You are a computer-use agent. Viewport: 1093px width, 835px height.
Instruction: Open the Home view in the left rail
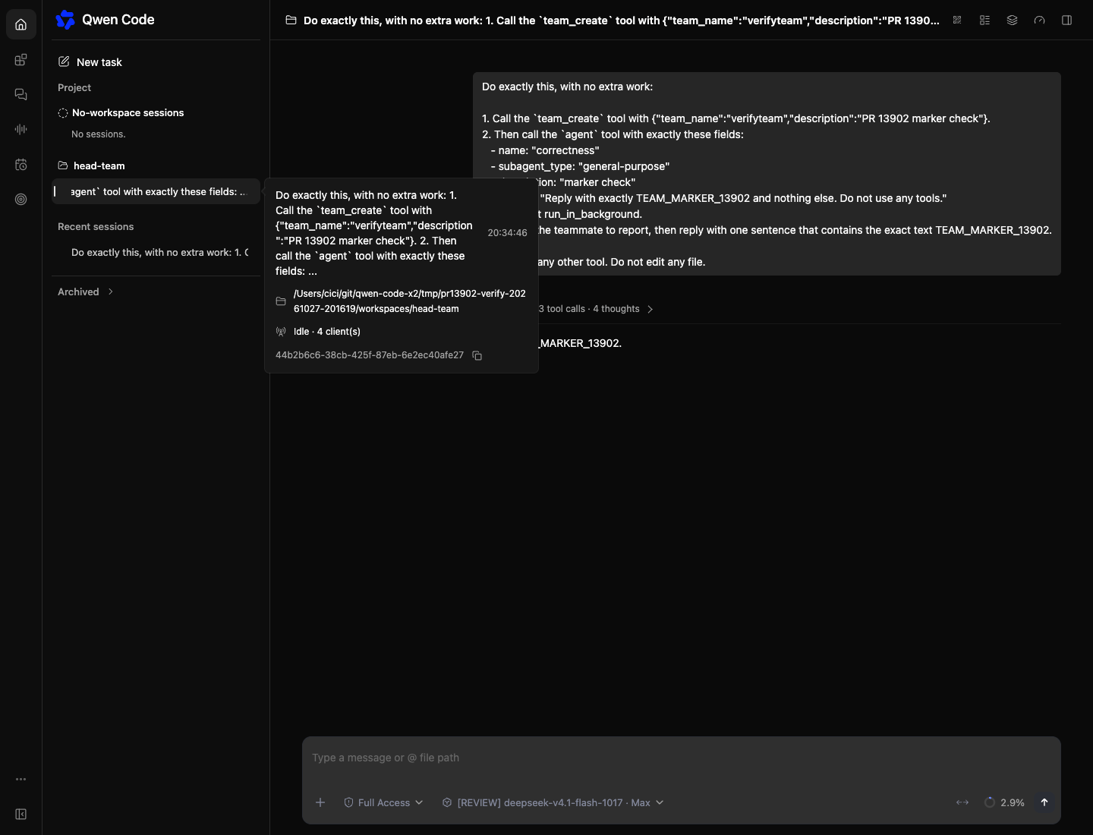pyautogui.click(x=20, y=24)
